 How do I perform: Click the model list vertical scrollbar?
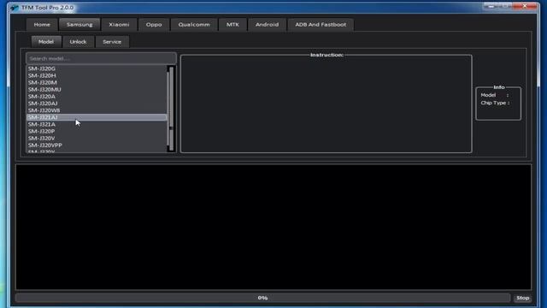(171, 109)
